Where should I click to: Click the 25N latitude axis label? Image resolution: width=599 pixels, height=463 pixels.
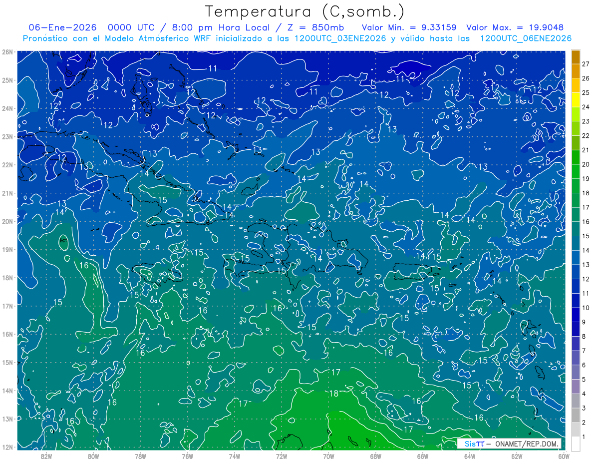click(7, 80)
